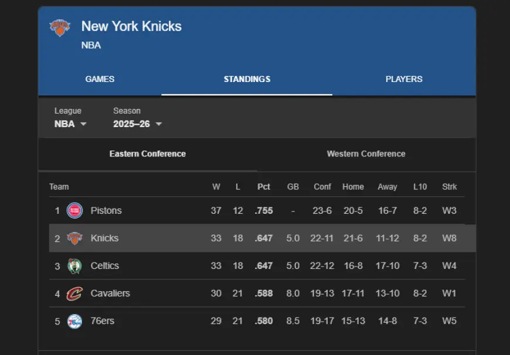Sort standings by the Pct column

263,186
